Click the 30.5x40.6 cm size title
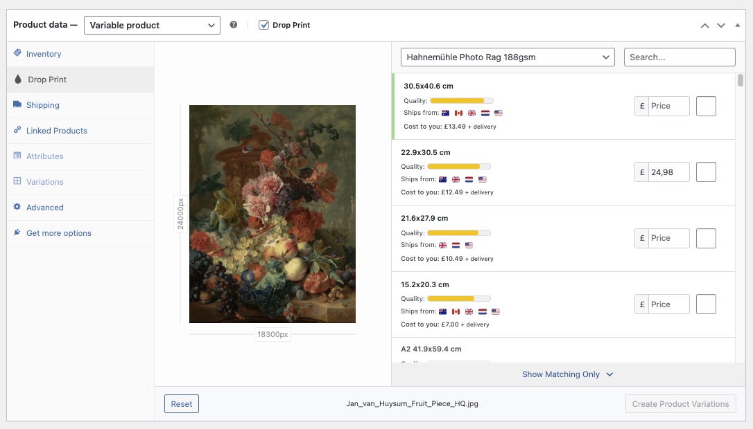The image size is (753, 429). (429, 86)
